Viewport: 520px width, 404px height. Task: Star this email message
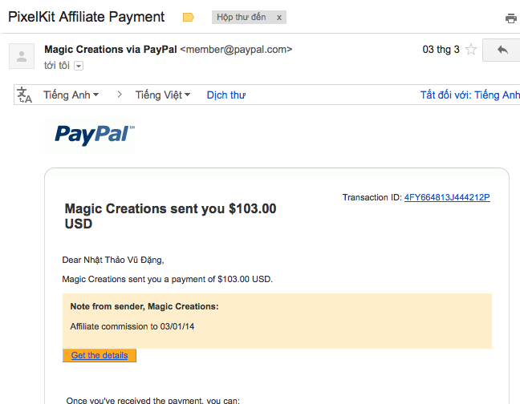(471, 50)
